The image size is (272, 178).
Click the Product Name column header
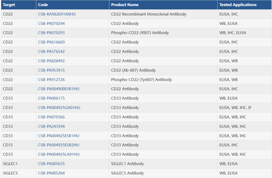coord(125,5)
